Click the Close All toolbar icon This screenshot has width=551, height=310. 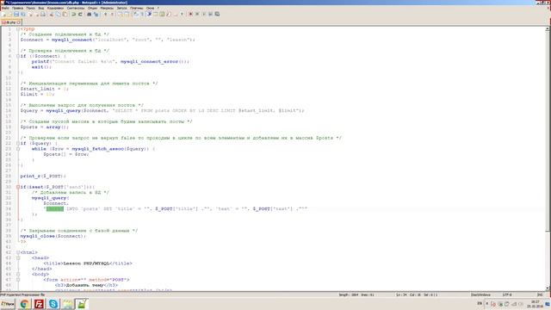[x=36, y=14]
